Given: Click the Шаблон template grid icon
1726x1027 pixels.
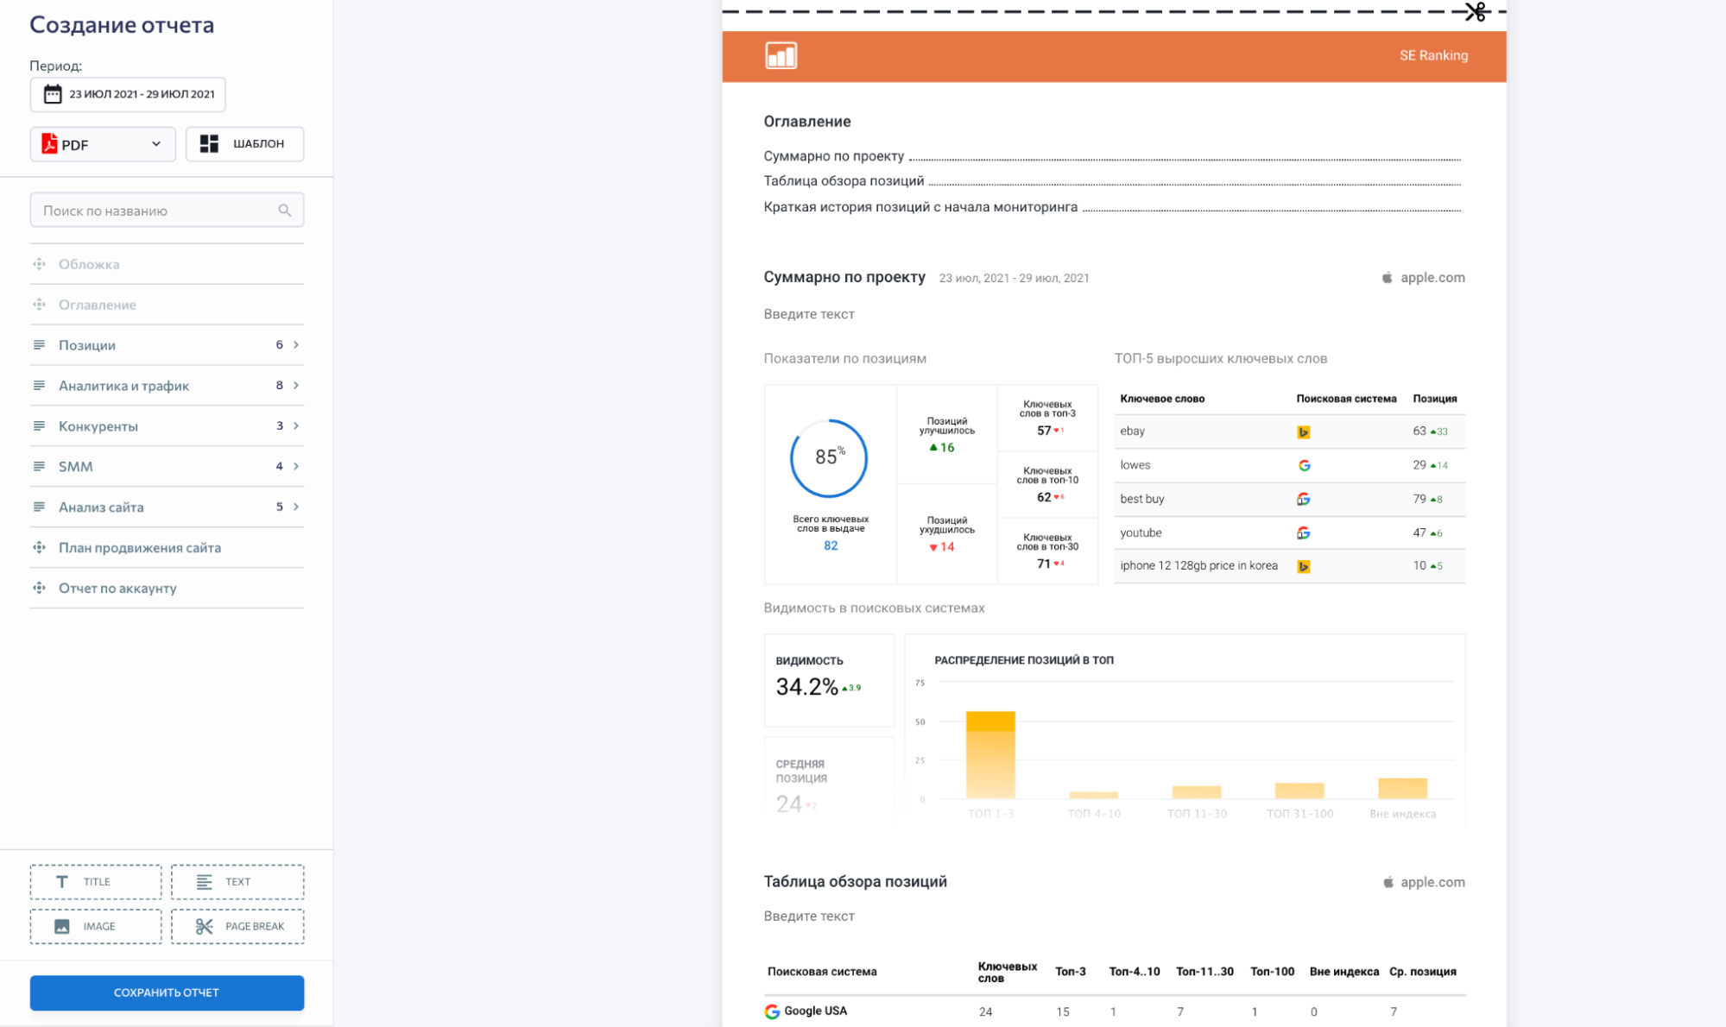Looking at the screenshot, I should (209, 144).
